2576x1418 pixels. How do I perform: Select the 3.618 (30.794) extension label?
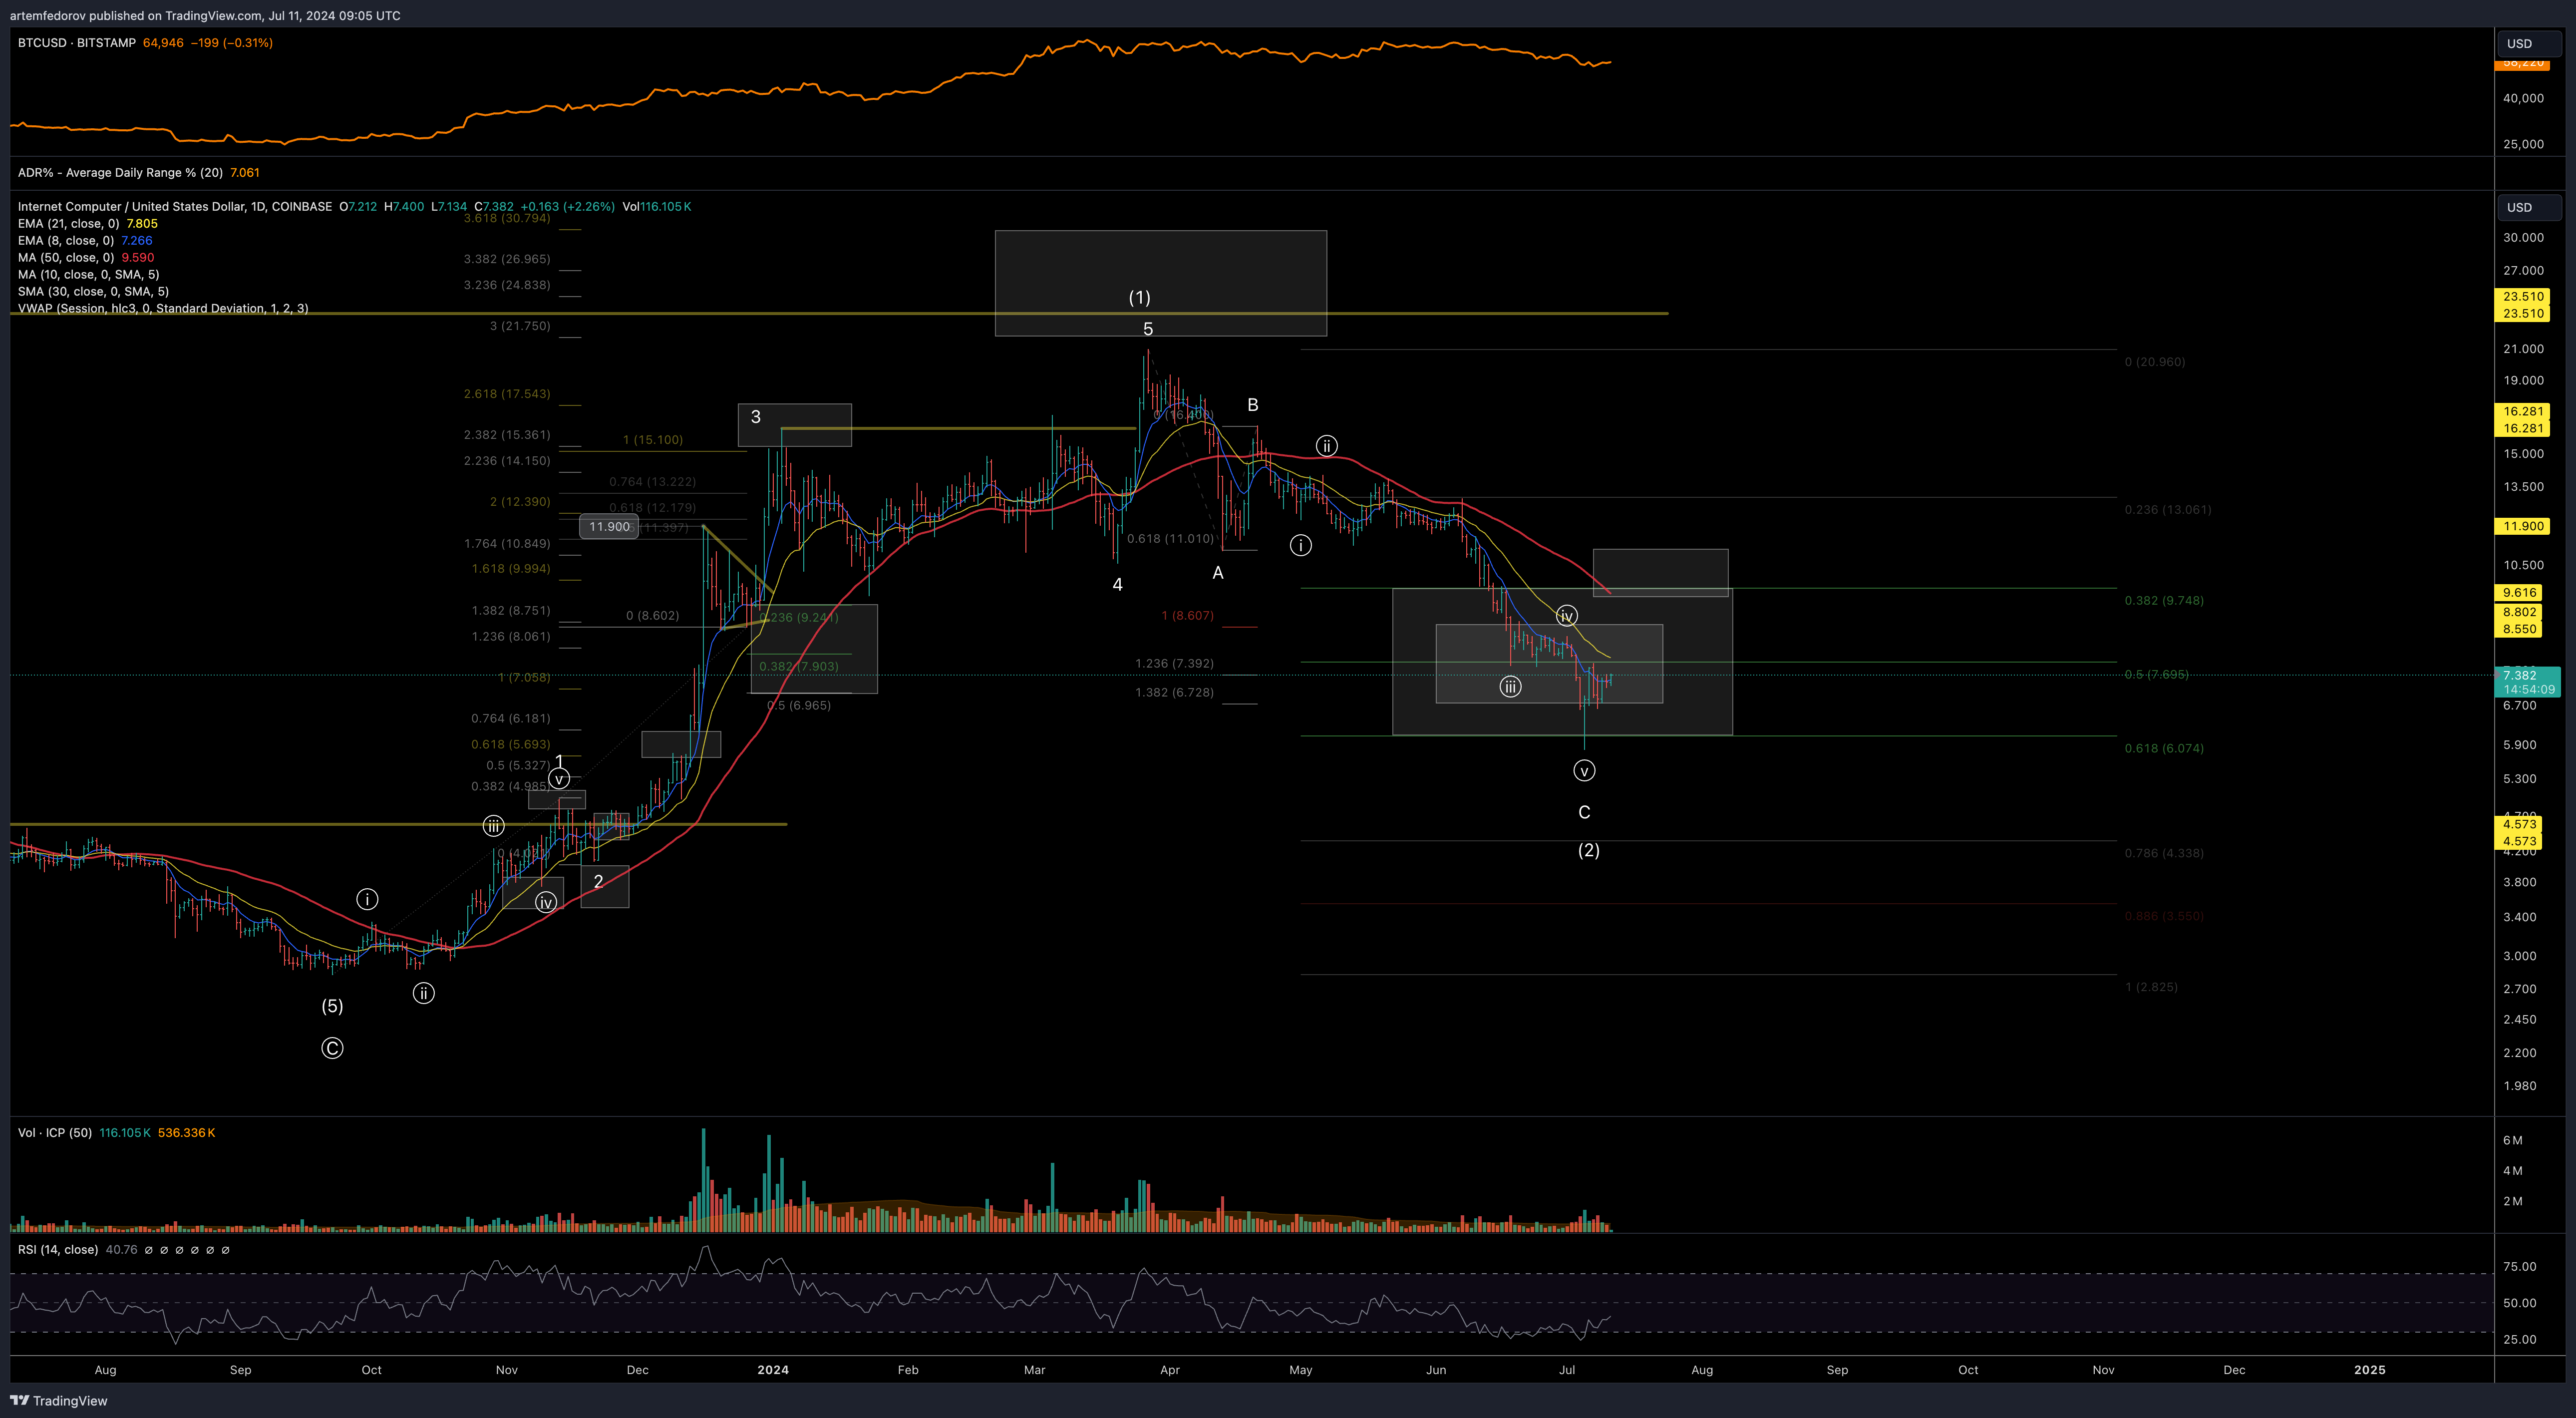tap(507, 218)
